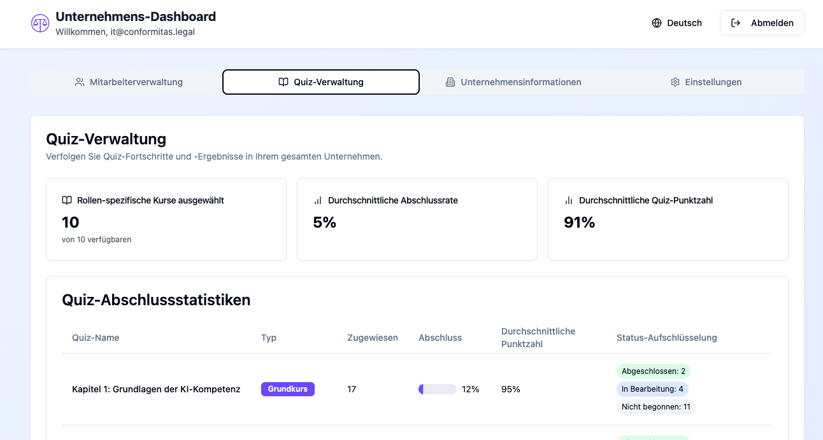Click bar chart icon beside Durchschnittliche Abschlussrate

(318, 200)
